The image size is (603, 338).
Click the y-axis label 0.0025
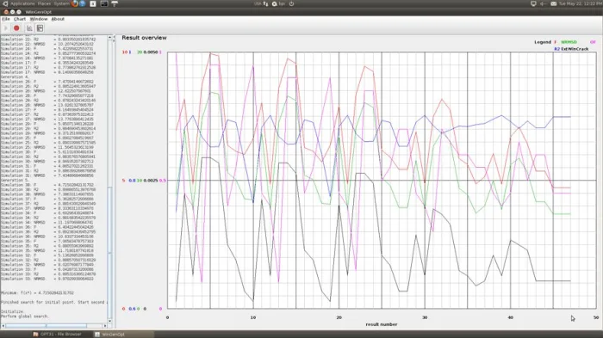point(151,181)
